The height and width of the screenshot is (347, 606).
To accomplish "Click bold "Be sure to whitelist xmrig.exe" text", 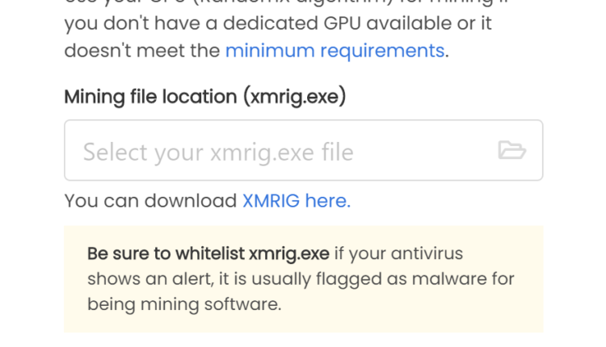I will click(208, 253).
